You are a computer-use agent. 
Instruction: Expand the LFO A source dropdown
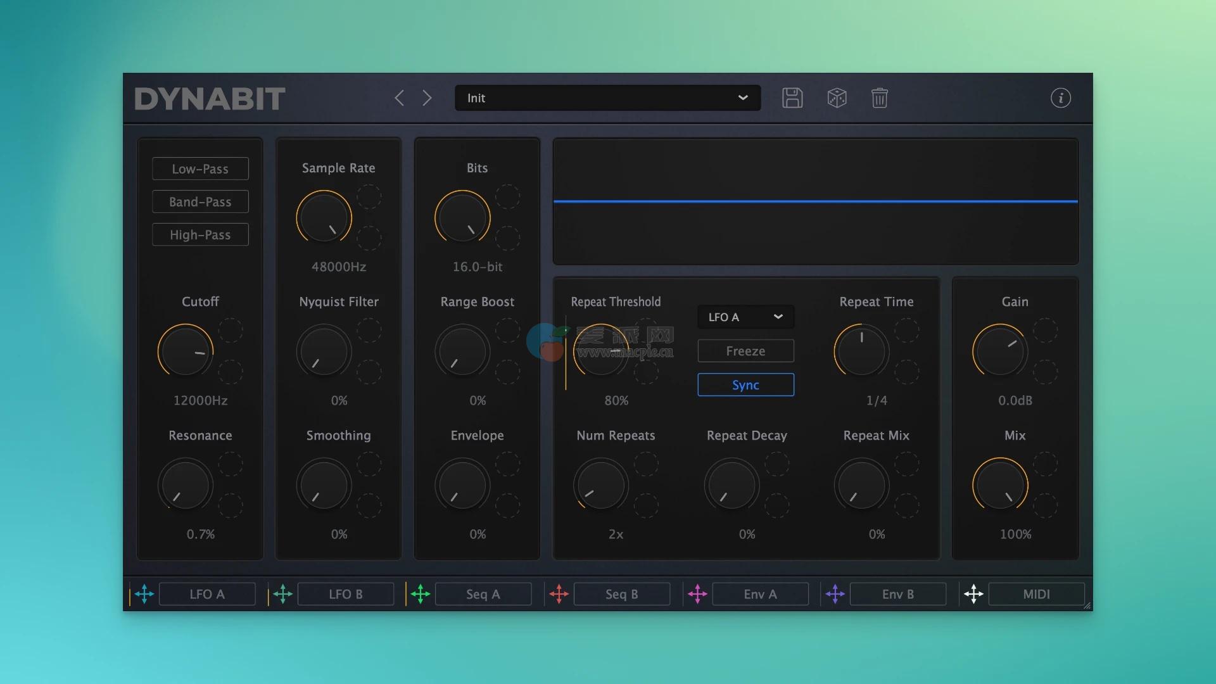pyautogui.click(x=745, y=317)
